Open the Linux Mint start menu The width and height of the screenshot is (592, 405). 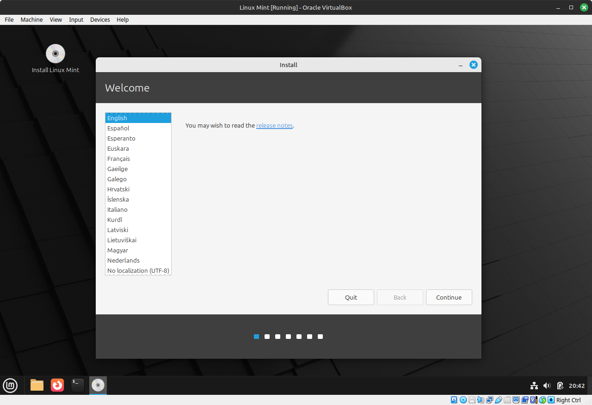click(10, 385)
